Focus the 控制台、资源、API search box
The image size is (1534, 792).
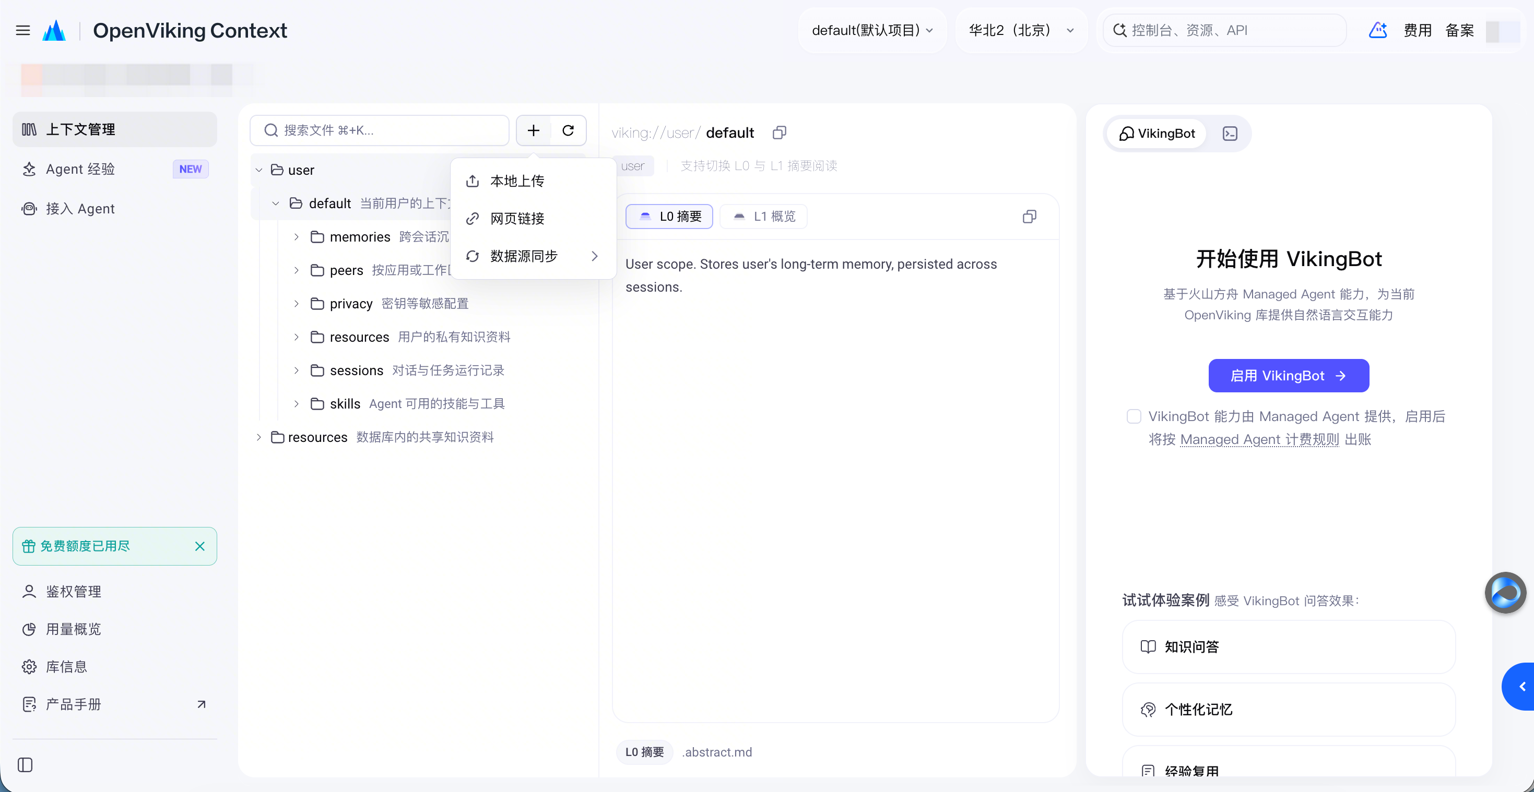1224,30
